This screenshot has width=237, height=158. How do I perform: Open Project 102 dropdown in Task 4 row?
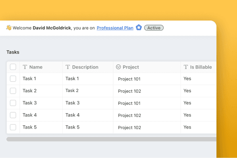(x=147, y=115)
